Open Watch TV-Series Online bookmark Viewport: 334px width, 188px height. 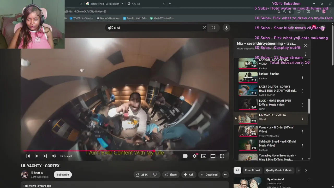click(162, 18)
